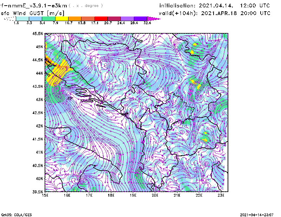Screen dimensions: 281x217
Task: Click the light cyan legend swatch after 1.6
Action: [x=22, y=19]
